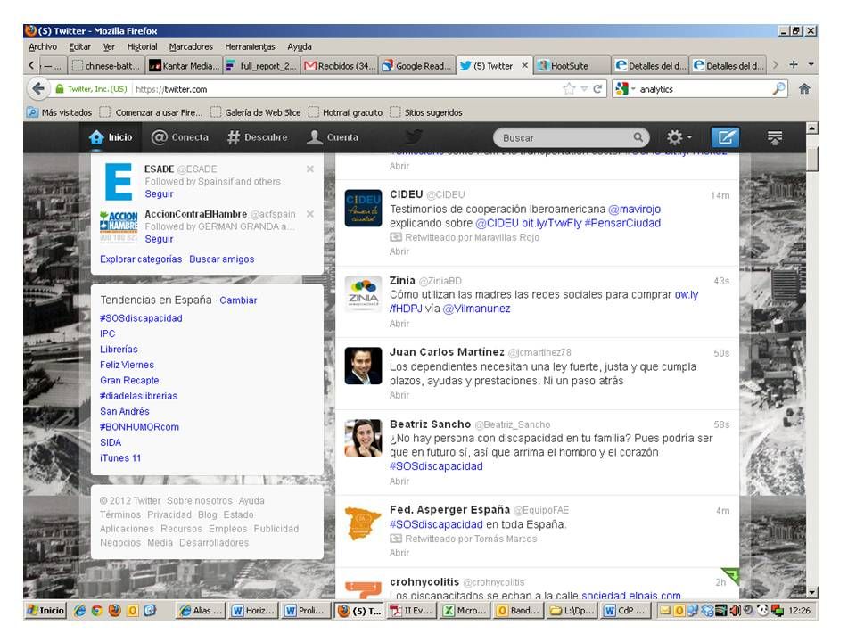Open the Windows Inicio start button
Viewport: 856px width, 642px height.
[x=45, y=610]
